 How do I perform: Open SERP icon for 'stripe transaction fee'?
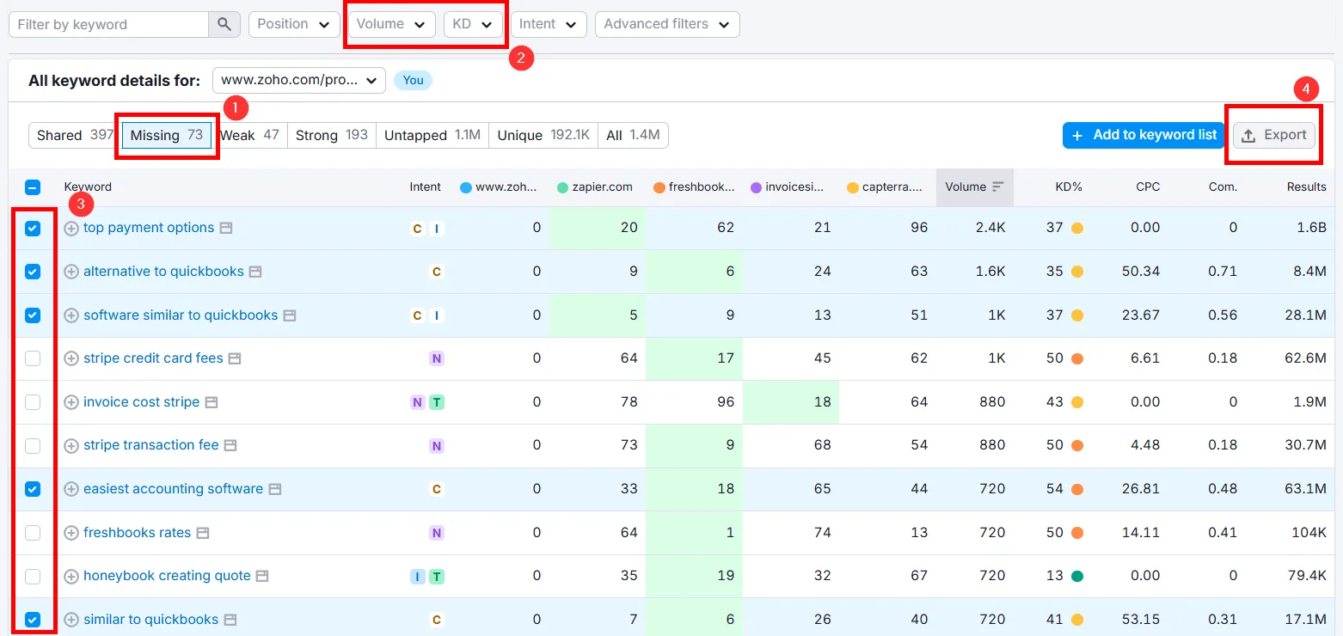coord(230,445)
